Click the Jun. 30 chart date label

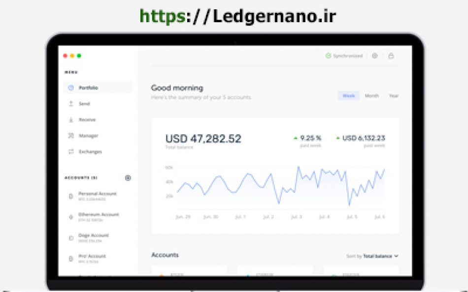coord(211,217)
